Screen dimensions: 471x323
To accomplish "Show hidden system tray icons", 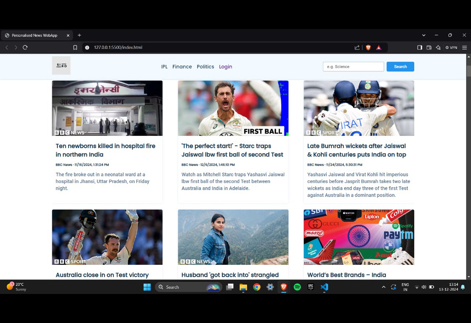I will (x=384, y=287).
